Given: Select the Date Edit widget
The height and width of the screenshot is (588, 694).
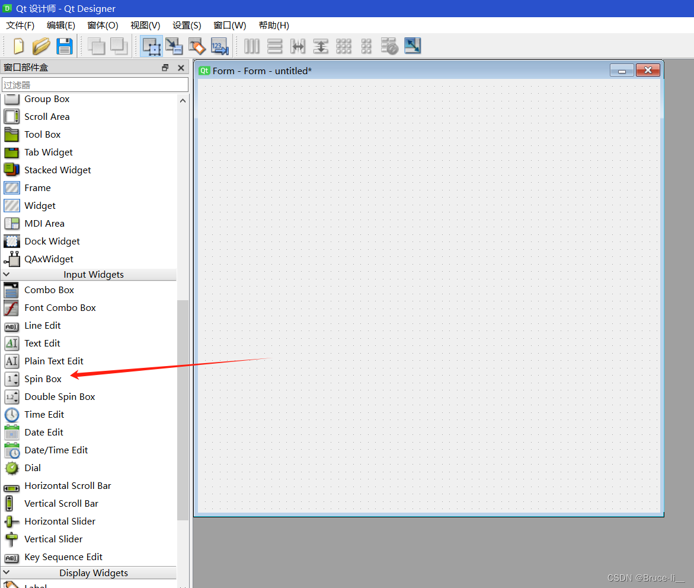Looking at the screenshot, I should [x=89, y=432].
